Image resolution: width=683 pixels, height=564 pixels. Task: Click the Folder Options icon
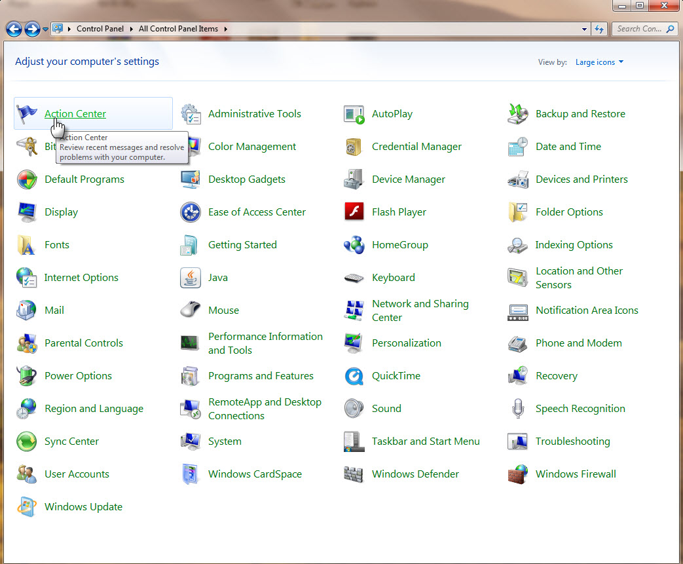[x=518, y=212]
